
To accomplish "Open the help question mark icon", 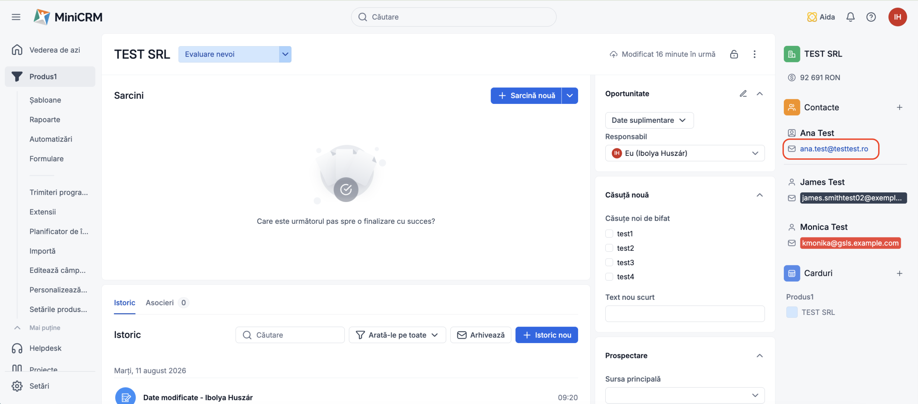I will coord(871,17).
